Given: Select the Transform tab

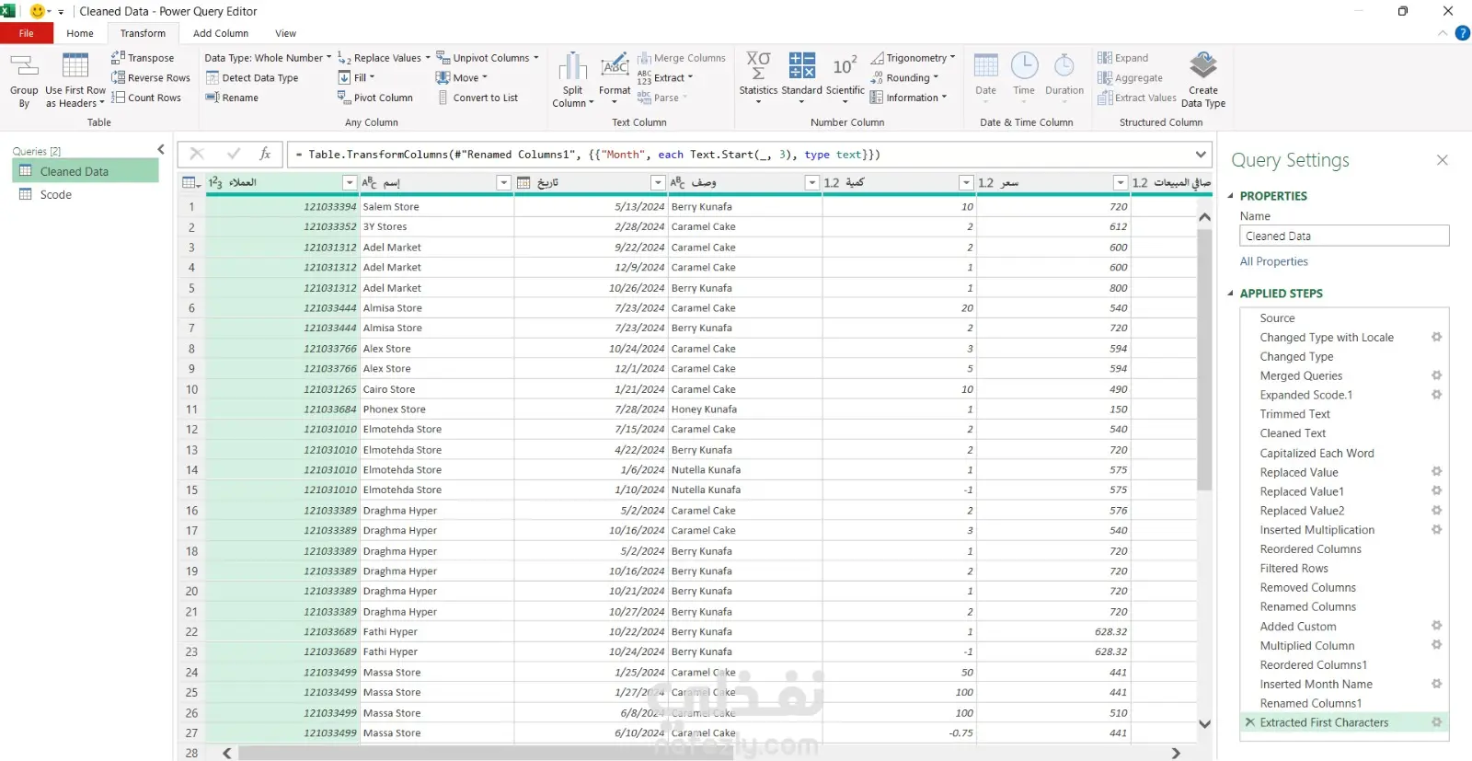Looking at the screenshot, I should (143, 33).
